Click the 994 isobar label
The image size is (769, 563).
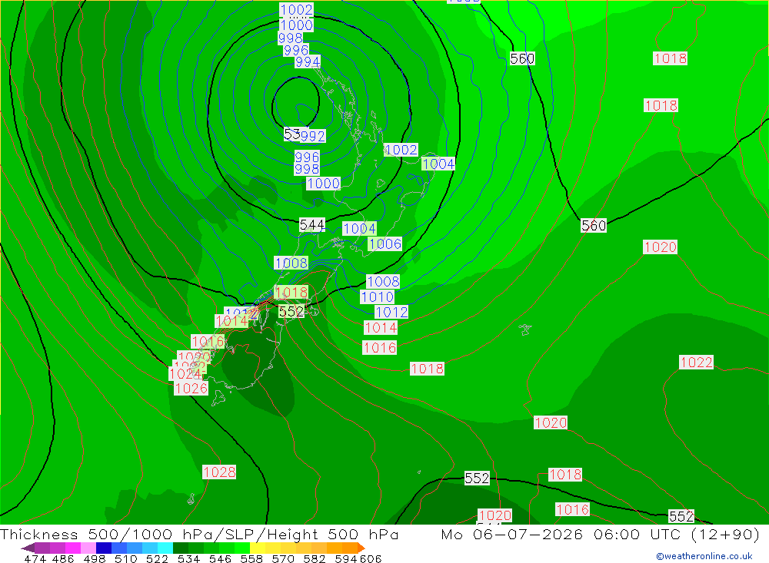pos(308,62)
